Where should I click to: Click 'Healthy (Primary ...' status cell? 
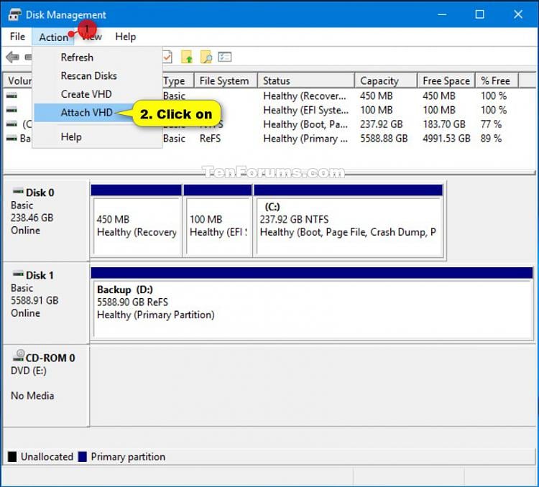point(305,139)
